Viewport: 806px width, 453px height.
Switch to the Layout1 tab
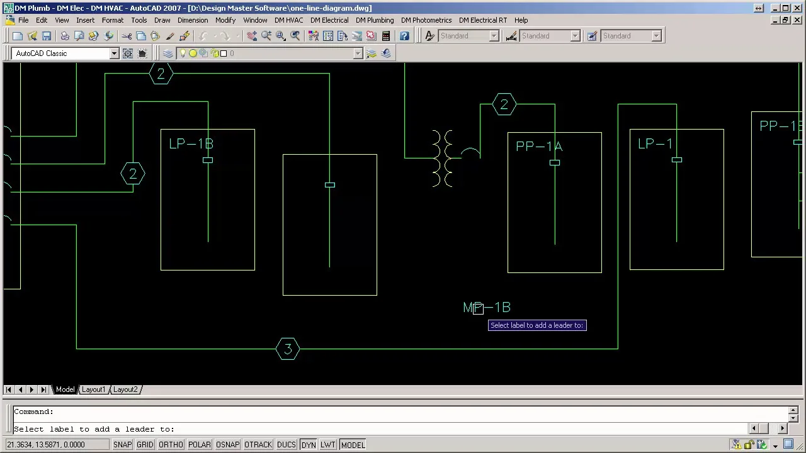pyautogui.click(x=93, y=389)
